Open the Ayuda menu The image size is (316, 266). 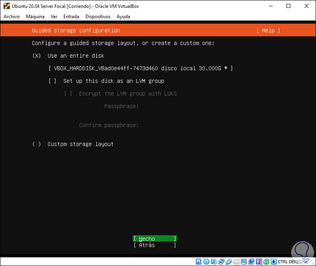[123, 17]
